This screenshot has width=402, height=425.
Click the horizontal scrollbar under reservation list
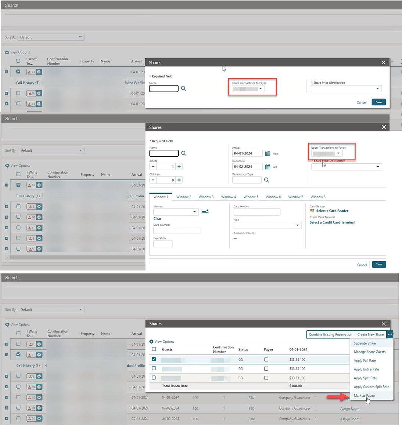[78, 257]
